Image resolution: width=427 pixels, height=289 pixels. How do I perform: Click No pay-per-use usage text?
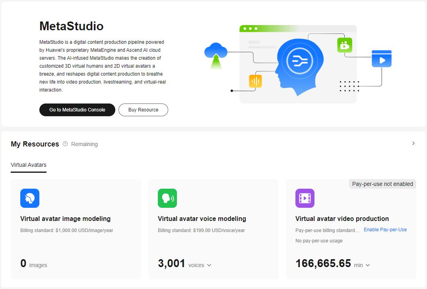coord(319,241)
